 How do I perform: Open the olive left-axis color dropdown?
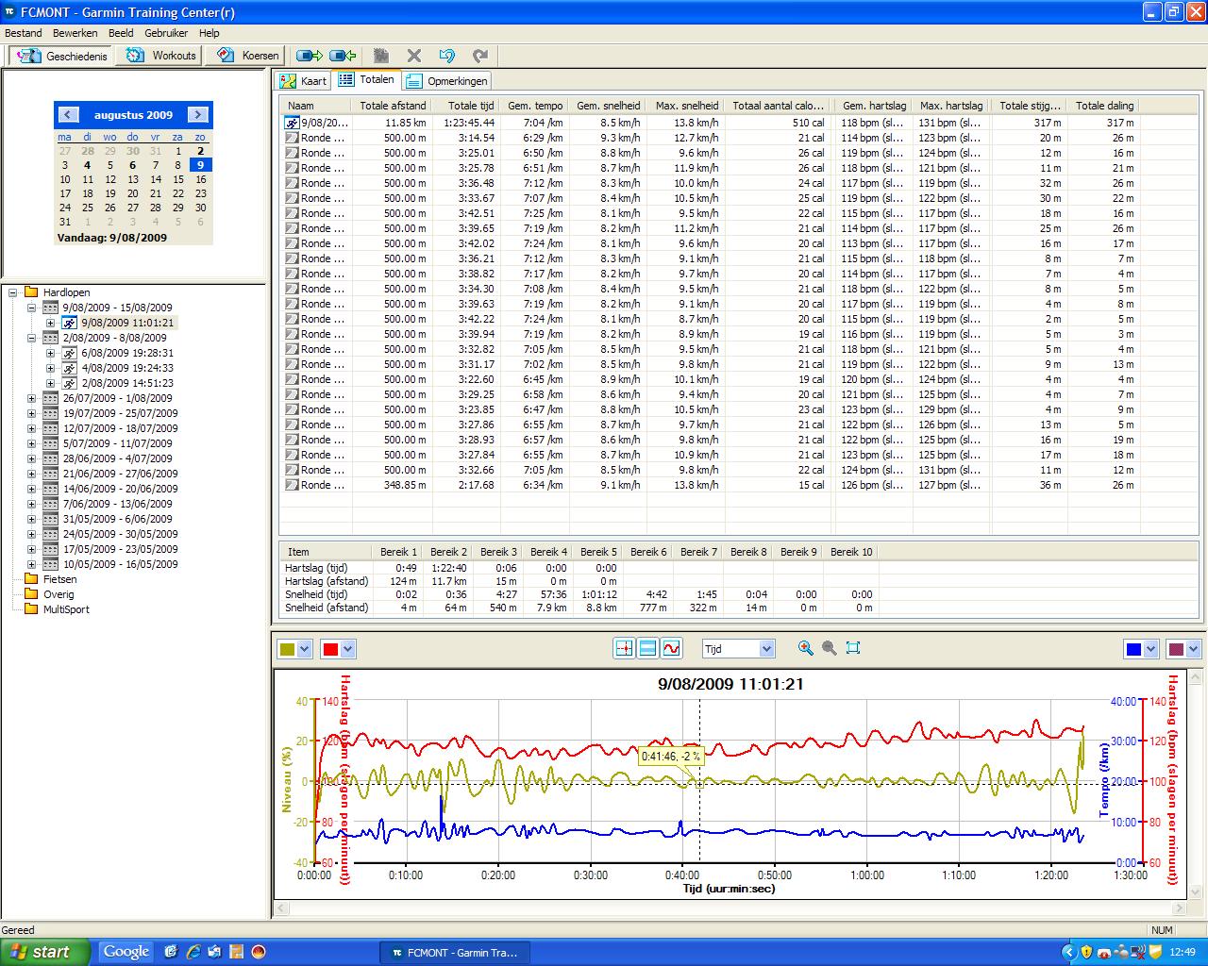(x=305, y=649)
